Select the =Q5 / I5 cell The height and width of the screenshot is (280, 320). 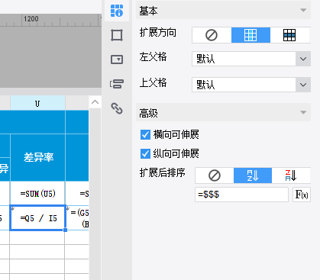point(37,218)
